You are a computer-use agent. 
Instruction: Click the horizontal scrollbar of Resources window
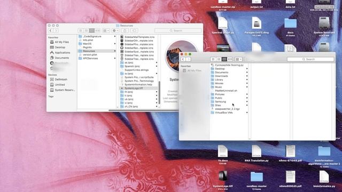(144, 110)
